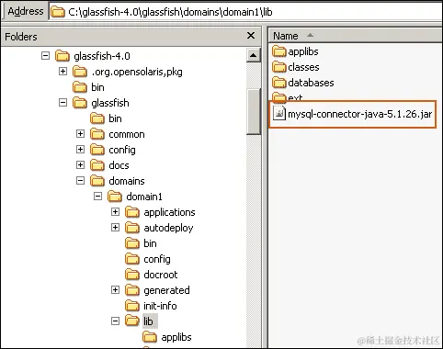
Task: Expand the generated folder node
Action: click(115, 290)
